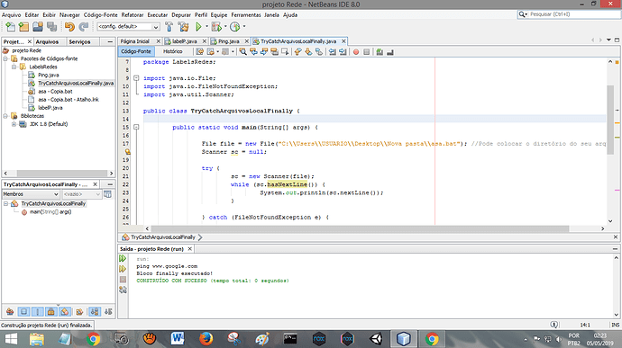Click the New File toolbar icon
Viewport: 622px width, 348px height.
[x=11, y=27]
